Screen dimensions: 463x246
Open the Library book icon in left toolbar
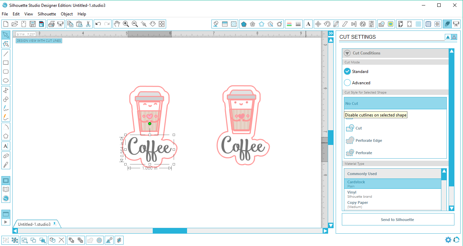coord(6,189)
